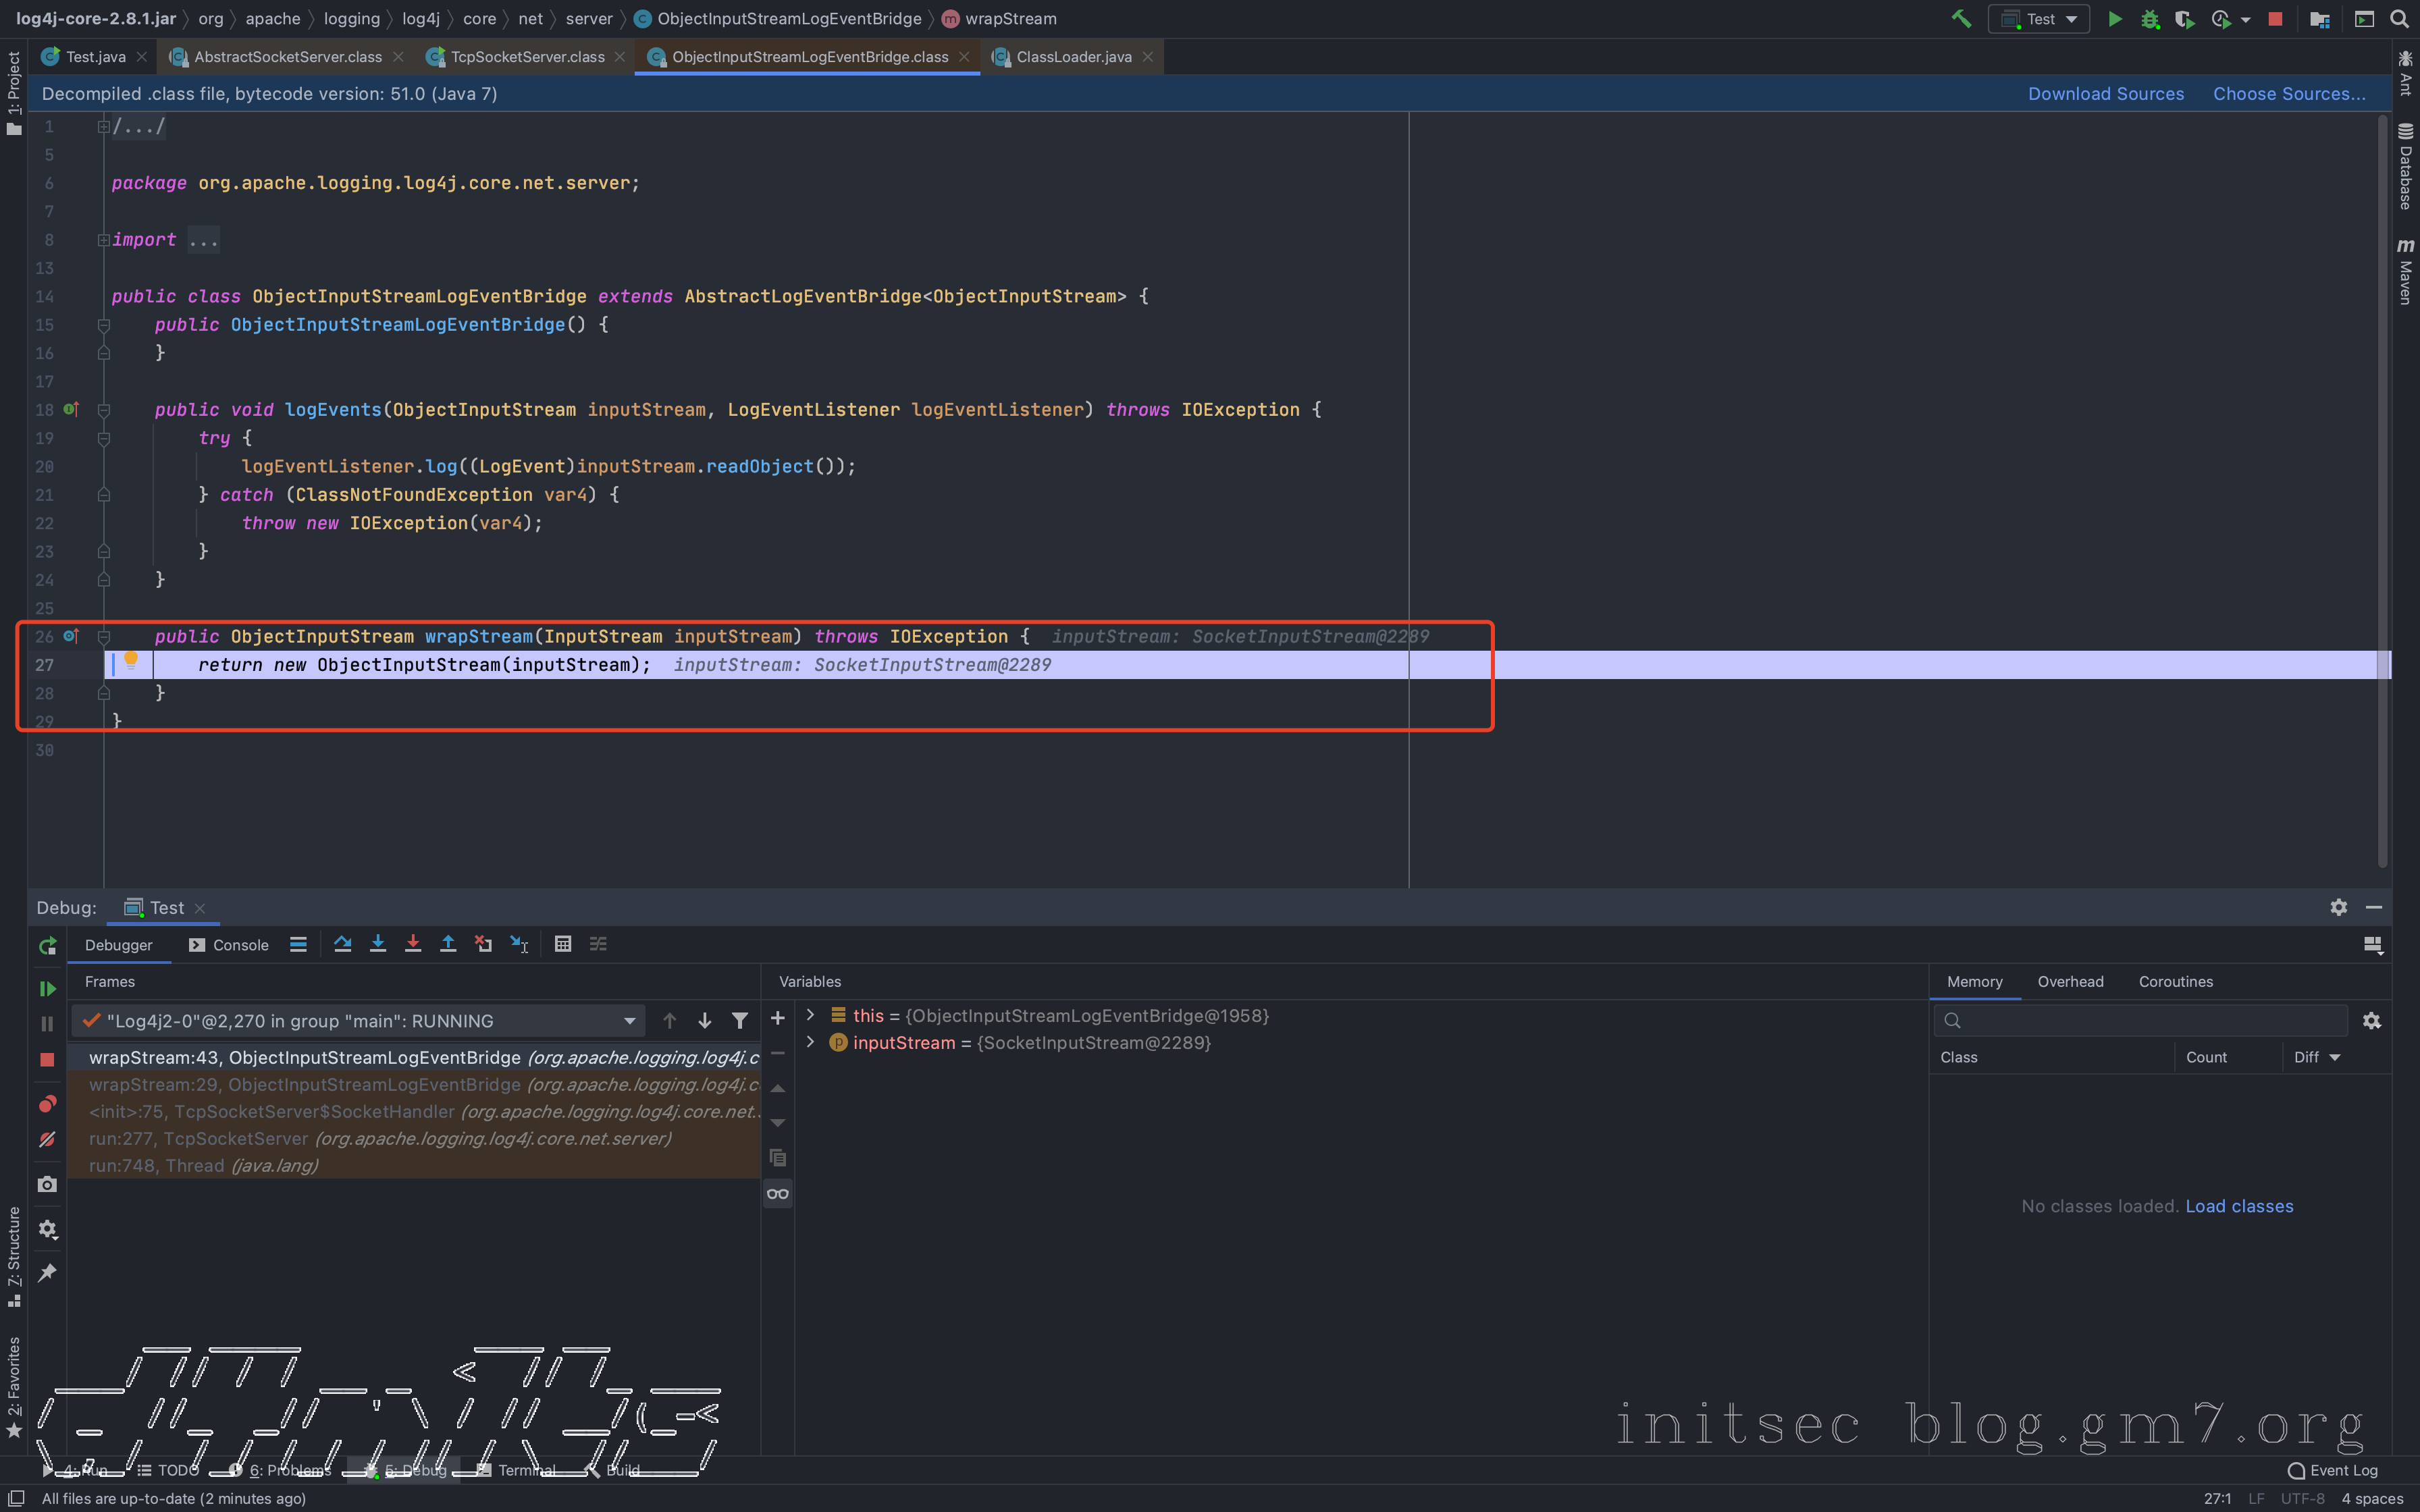Expand the inputStream variable node
Viewport: 2420px width, 1512px height.
coord(810,1042)
